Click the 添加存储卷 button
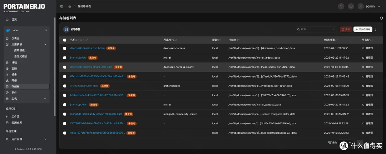Image resolution: width=386 pixels, height=154 pixels. coord(363,29)
